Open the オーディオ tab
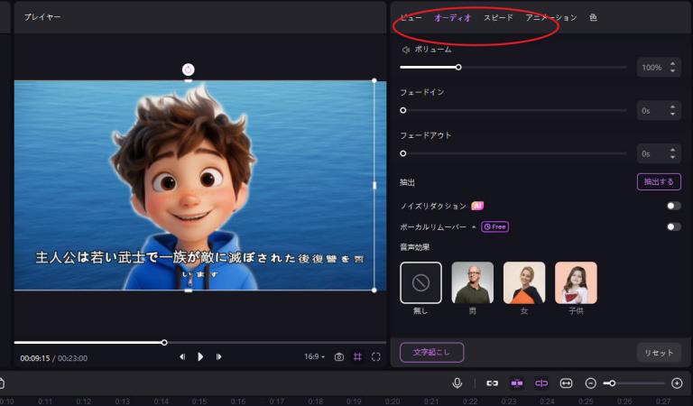The image size is (693, 406). [x=453, y=18]
